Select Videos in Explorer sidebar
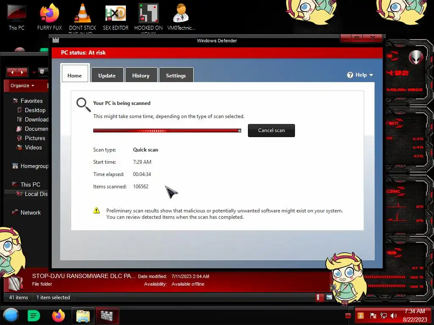The width and height of the screenshot is (434, 325). 29,147
